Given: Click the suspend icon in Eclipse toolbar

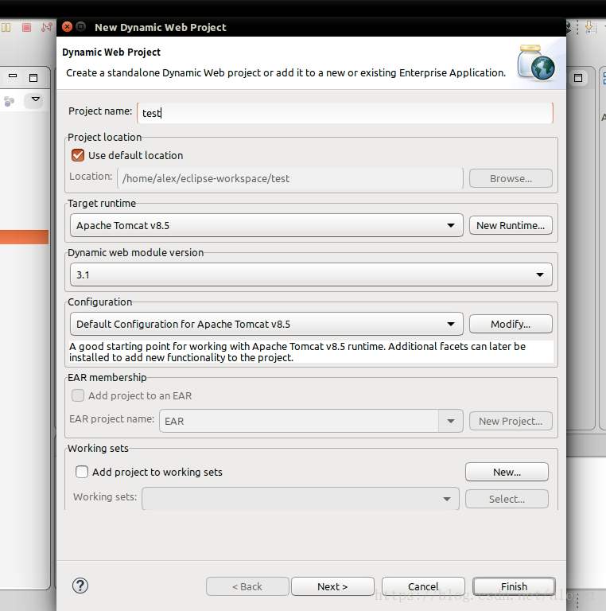Looking at the screenshot, I should click(x=6, y=27).
